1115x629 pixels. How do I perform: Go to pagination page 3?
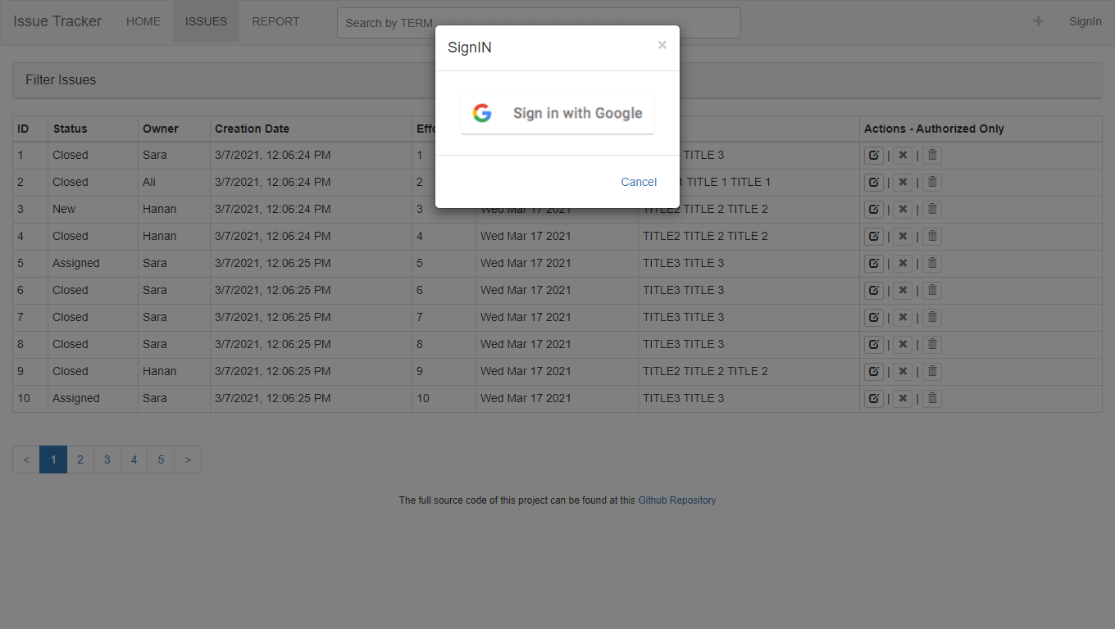(107, 459)
